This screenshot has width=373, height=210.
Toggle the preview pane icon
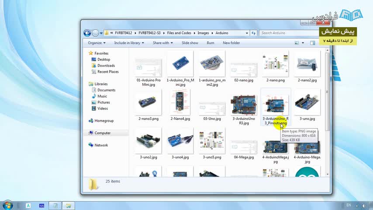click(313, 43)
